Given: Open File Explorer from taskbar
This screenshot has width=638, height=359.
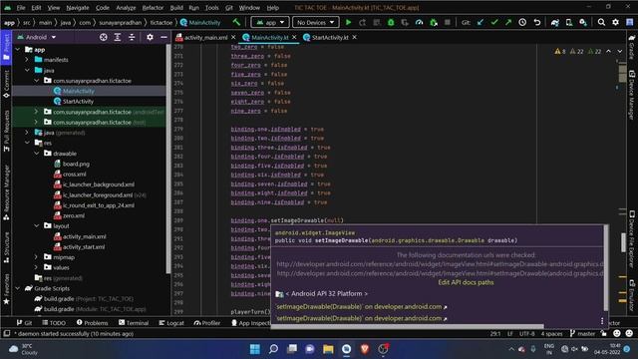Looking at the screenshot, I should [328, 349].
